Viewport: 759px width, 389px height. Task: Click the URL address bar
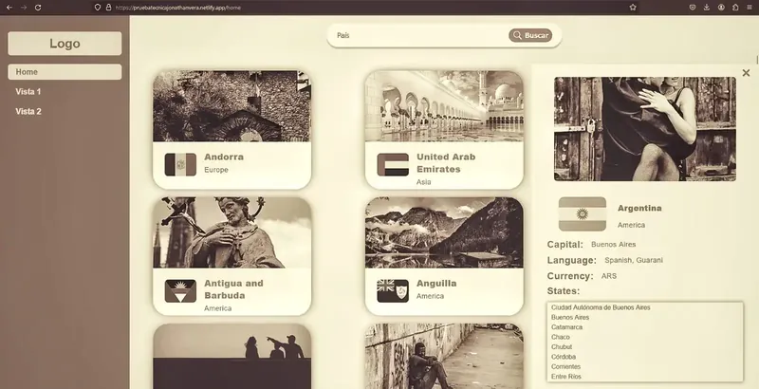point(365,8)
